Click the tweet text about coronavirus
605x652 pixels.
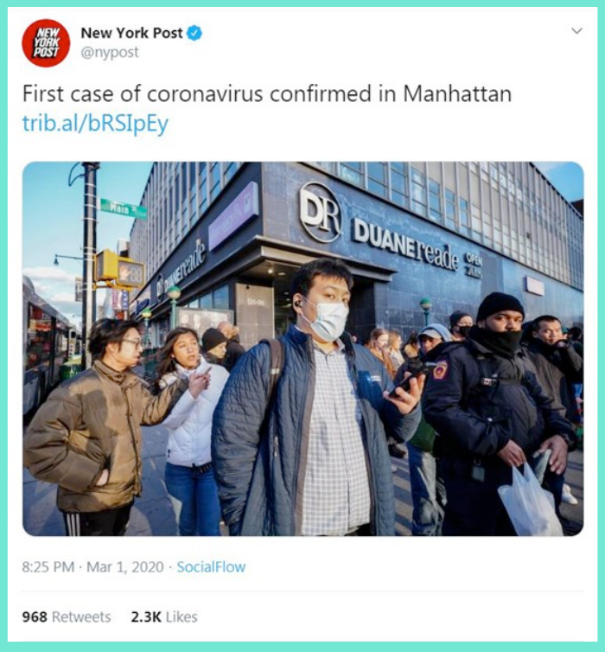[267, 93]
